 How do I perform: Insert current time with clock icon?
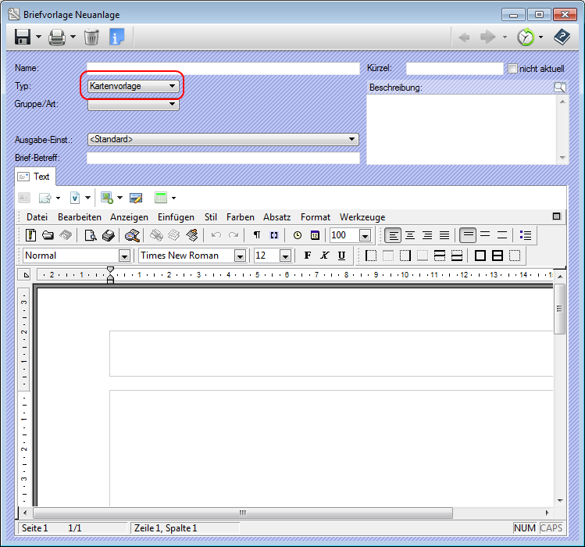tap(298, 235)
